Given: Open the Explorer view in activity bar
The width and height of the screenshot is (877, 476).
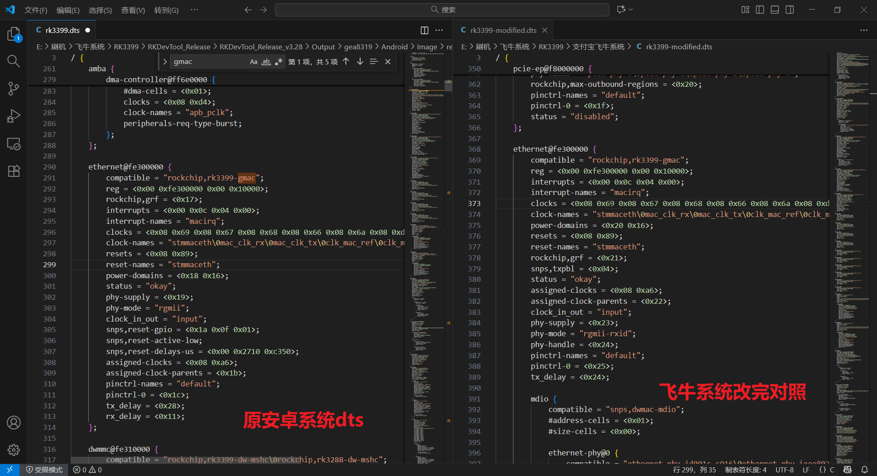Looking at the screenshot, I should click(x=14, y=34).
